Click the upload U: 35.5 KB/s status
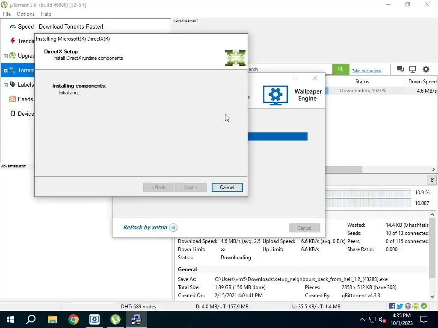The image size is (438, 328). [x=316, y=307]
